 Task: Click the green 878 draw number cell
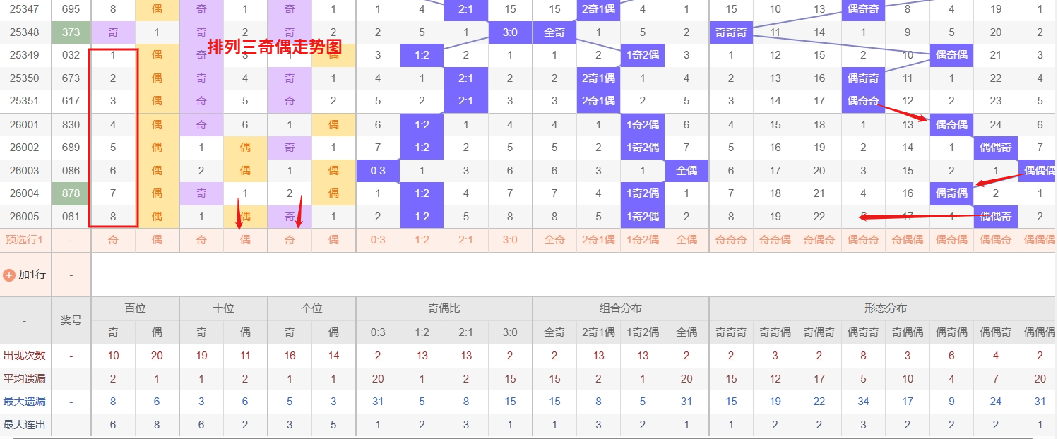71,193
